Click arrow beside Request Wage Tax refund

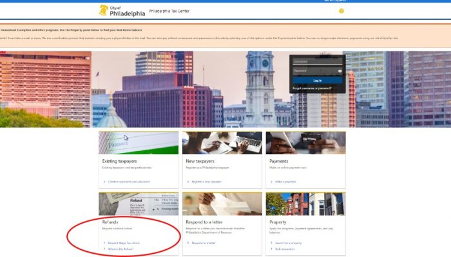tap(104, 243)
